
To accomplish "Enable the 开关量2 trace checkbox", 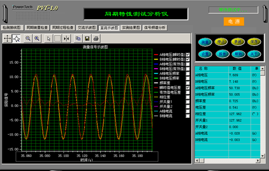I will pos(188,106).
